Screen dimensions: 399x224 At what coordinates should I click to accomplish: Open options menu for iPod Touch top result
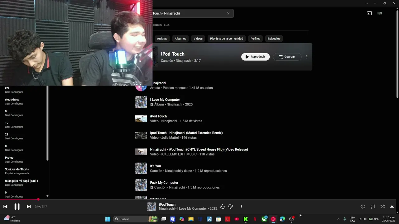point(307,57)
